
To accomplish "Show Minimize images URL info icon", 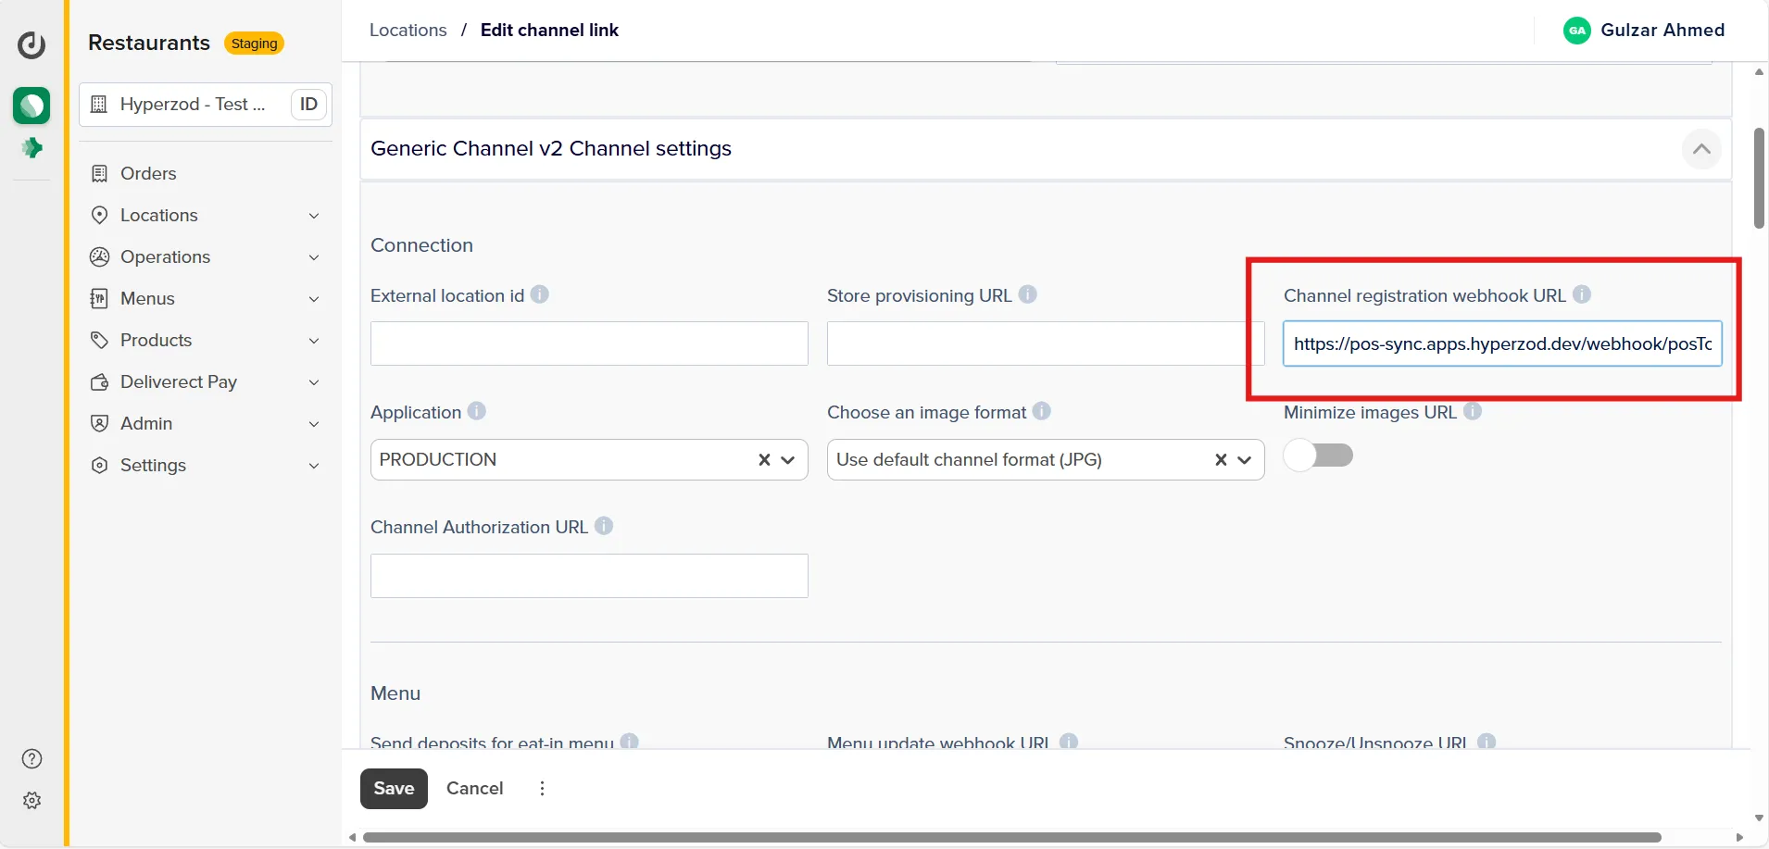I will point(1473,411).
